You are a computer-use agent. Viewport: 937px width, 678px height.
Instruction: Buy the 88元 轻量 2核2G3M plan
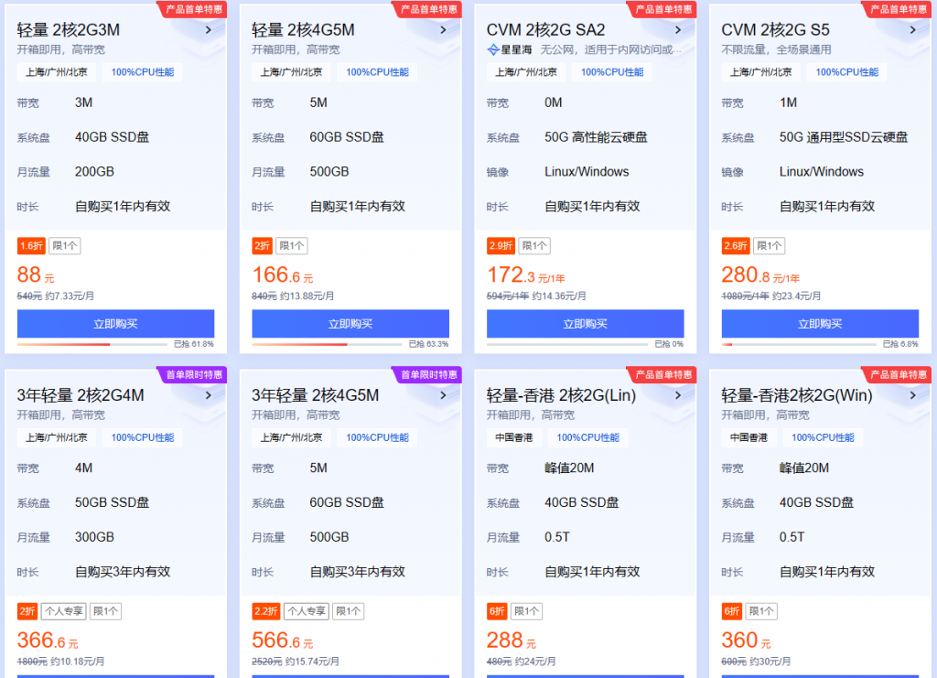pyautogui.click(x=115, y=324)
